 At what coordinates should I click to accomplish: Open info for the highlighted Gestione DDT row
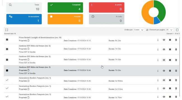pos(158,71)
